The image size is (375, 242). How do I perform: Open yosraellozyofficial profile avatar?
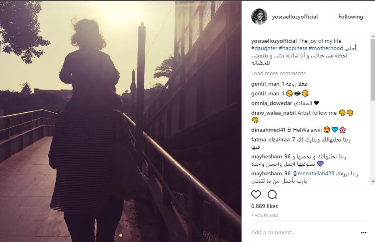tap(259, 17)
